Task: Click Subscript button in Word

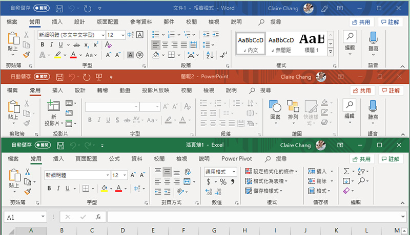Action: (87, 45)
